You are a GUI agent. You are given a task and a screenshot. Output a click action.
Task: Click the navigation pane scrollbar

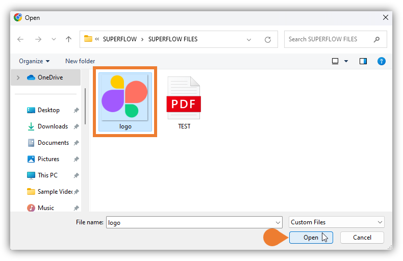click(x=85, y=107)
